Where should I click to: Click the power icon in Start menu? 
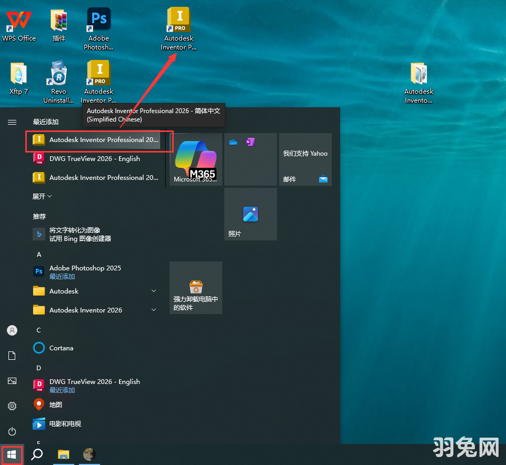pos(12,431)
